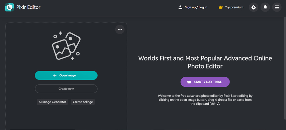Open the hamburger menu icon

pyautogui.click(x=277, y=7)
